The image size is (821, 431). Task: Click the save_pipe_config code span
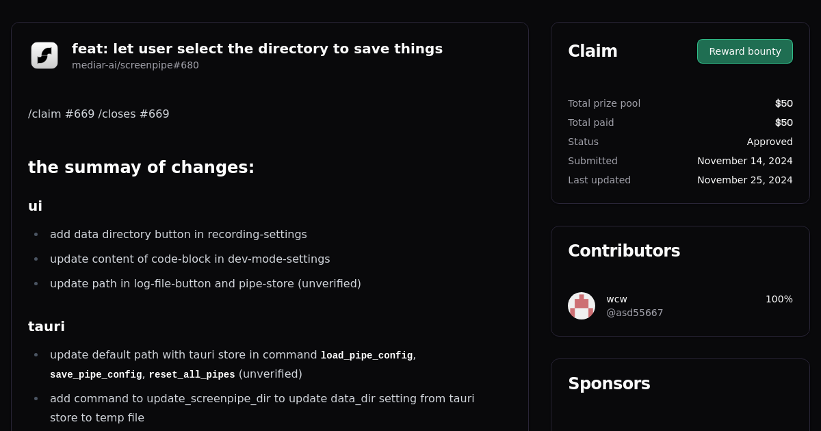(95, 374)
